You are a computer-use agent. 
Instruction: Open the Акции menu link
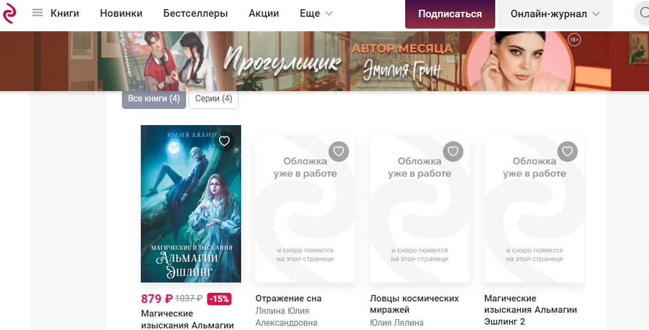[x=264, y=13]
